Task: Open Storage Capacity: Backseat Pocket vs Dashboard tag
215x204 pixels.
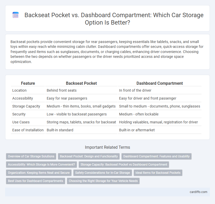Action: [124, 165]
